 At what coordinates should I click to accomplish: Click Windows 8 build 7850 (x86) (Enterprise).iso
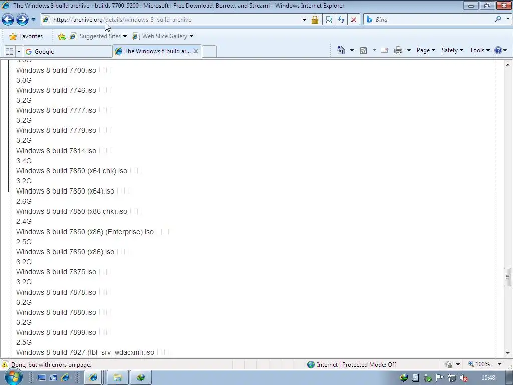click(x=85, y=232)
